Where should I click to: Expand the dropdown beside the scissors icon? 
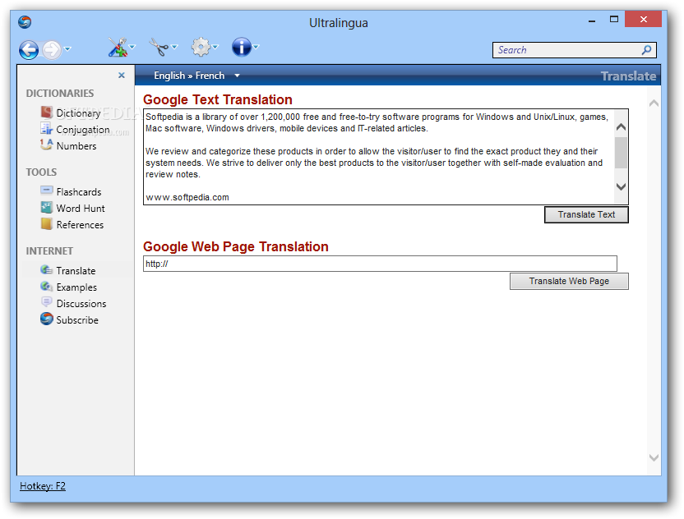tap(174, 47)
